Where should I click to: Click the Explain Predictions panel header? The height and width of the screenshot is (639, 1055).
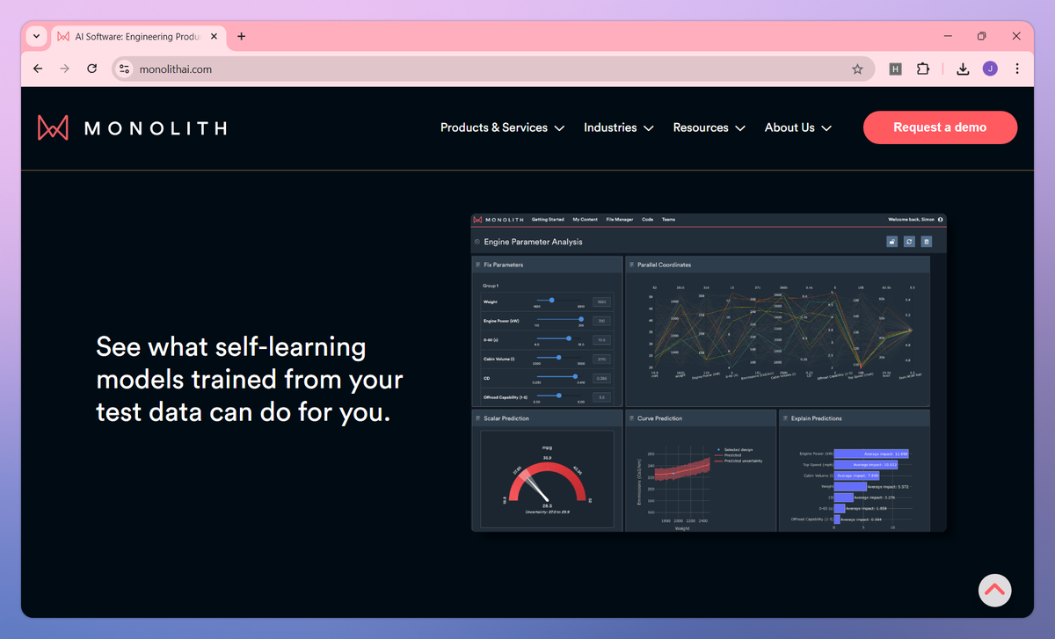(854, 418)
